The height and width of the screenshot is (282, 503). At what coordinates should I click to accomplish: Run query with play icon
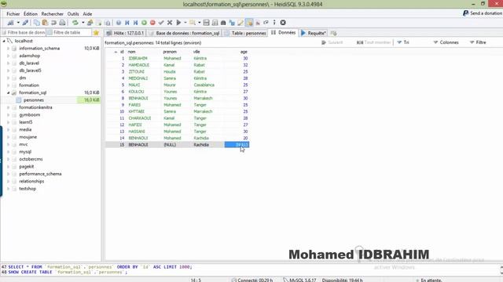(x=178, y=23)
